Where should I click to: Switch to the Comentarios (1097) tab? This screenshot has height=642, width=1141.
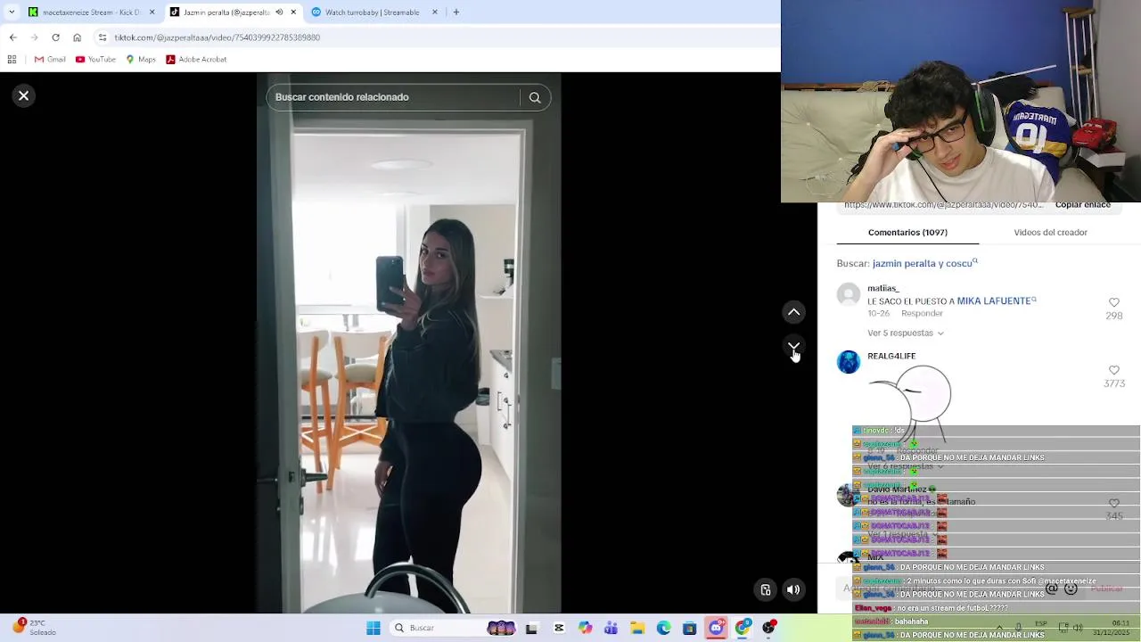click(907, 233)
